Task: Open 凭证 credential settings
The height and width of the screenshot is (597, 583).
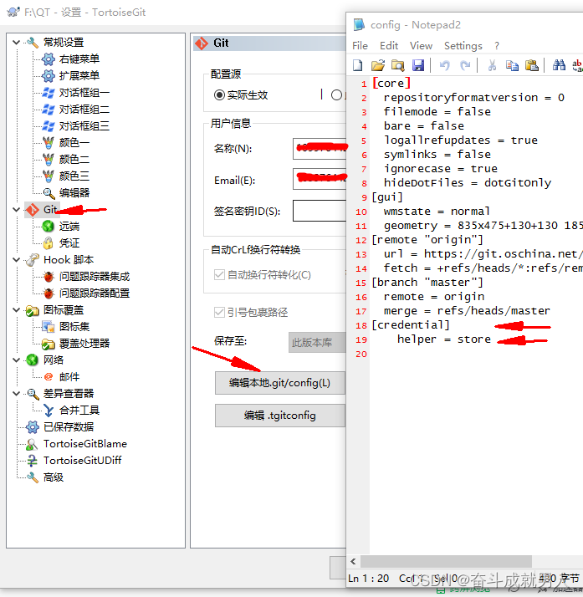Action: pos(69,243)
